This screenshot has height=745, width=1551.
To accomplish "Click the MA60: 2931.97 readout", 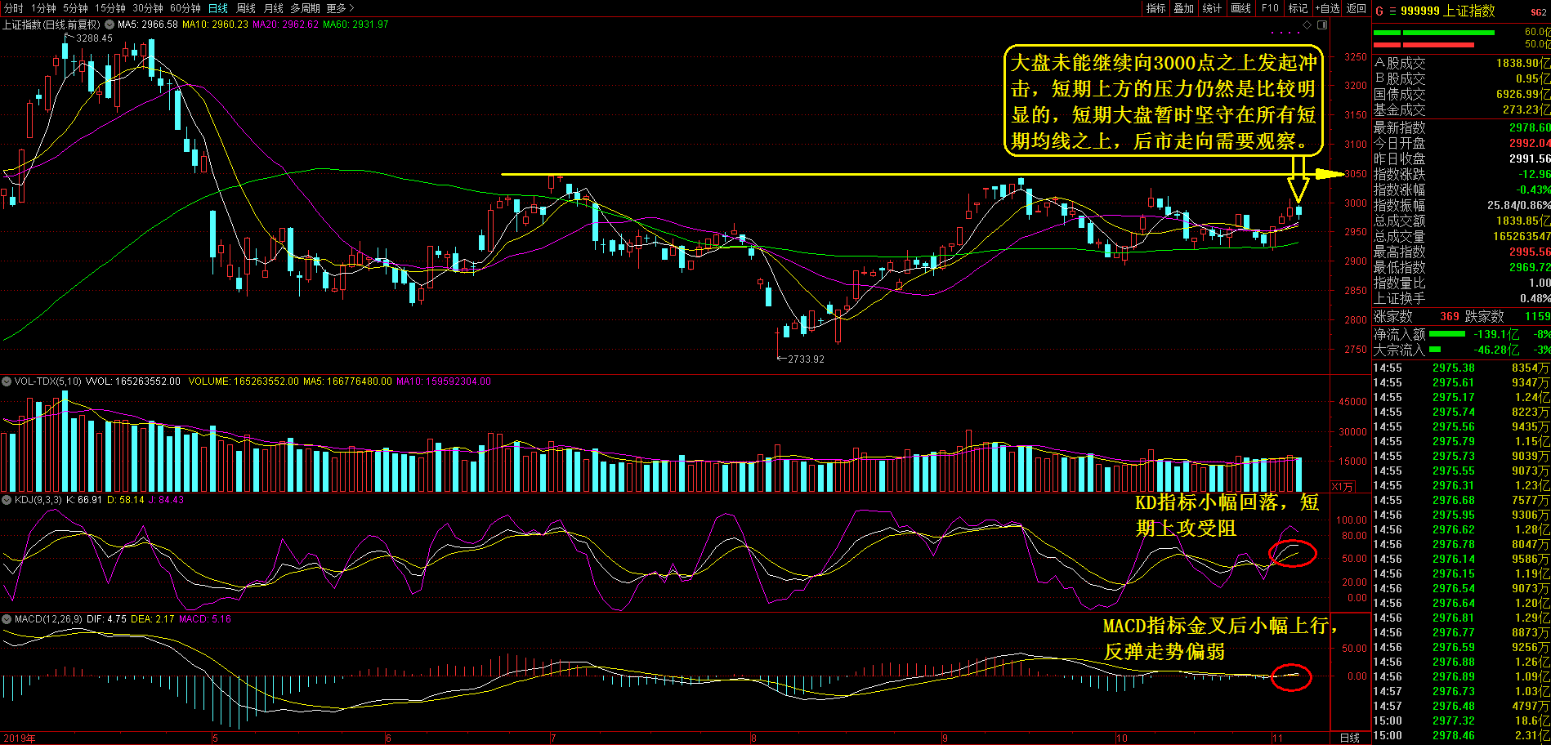I will pos(355,25).
